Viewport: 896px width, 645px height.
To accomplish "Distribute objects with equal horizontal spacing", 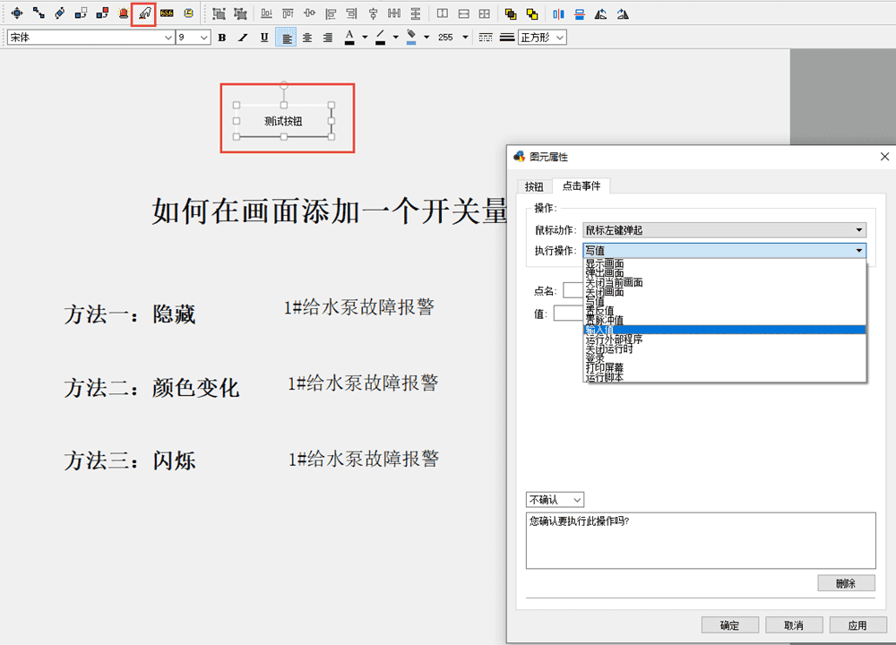I will pos(394,13).
